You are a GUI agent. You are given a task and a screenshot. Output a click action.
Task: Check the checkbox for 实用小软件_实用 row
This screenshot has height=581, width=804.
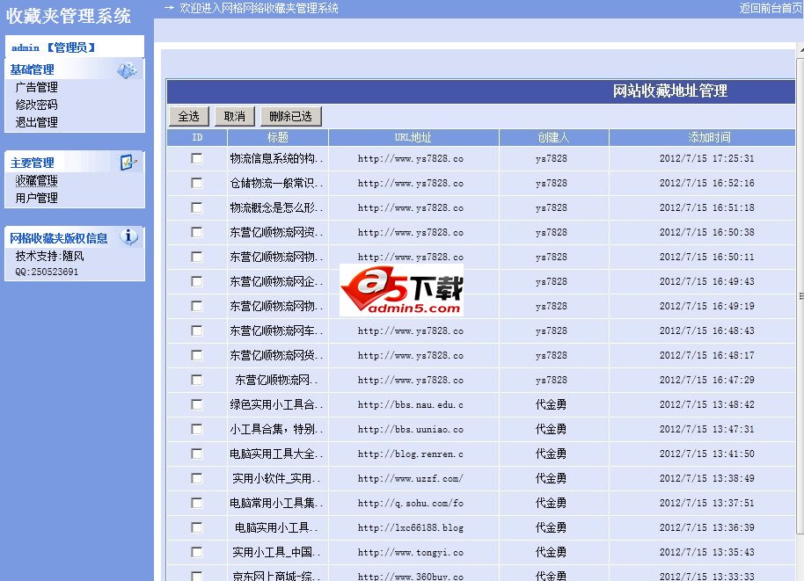[197, 478]
